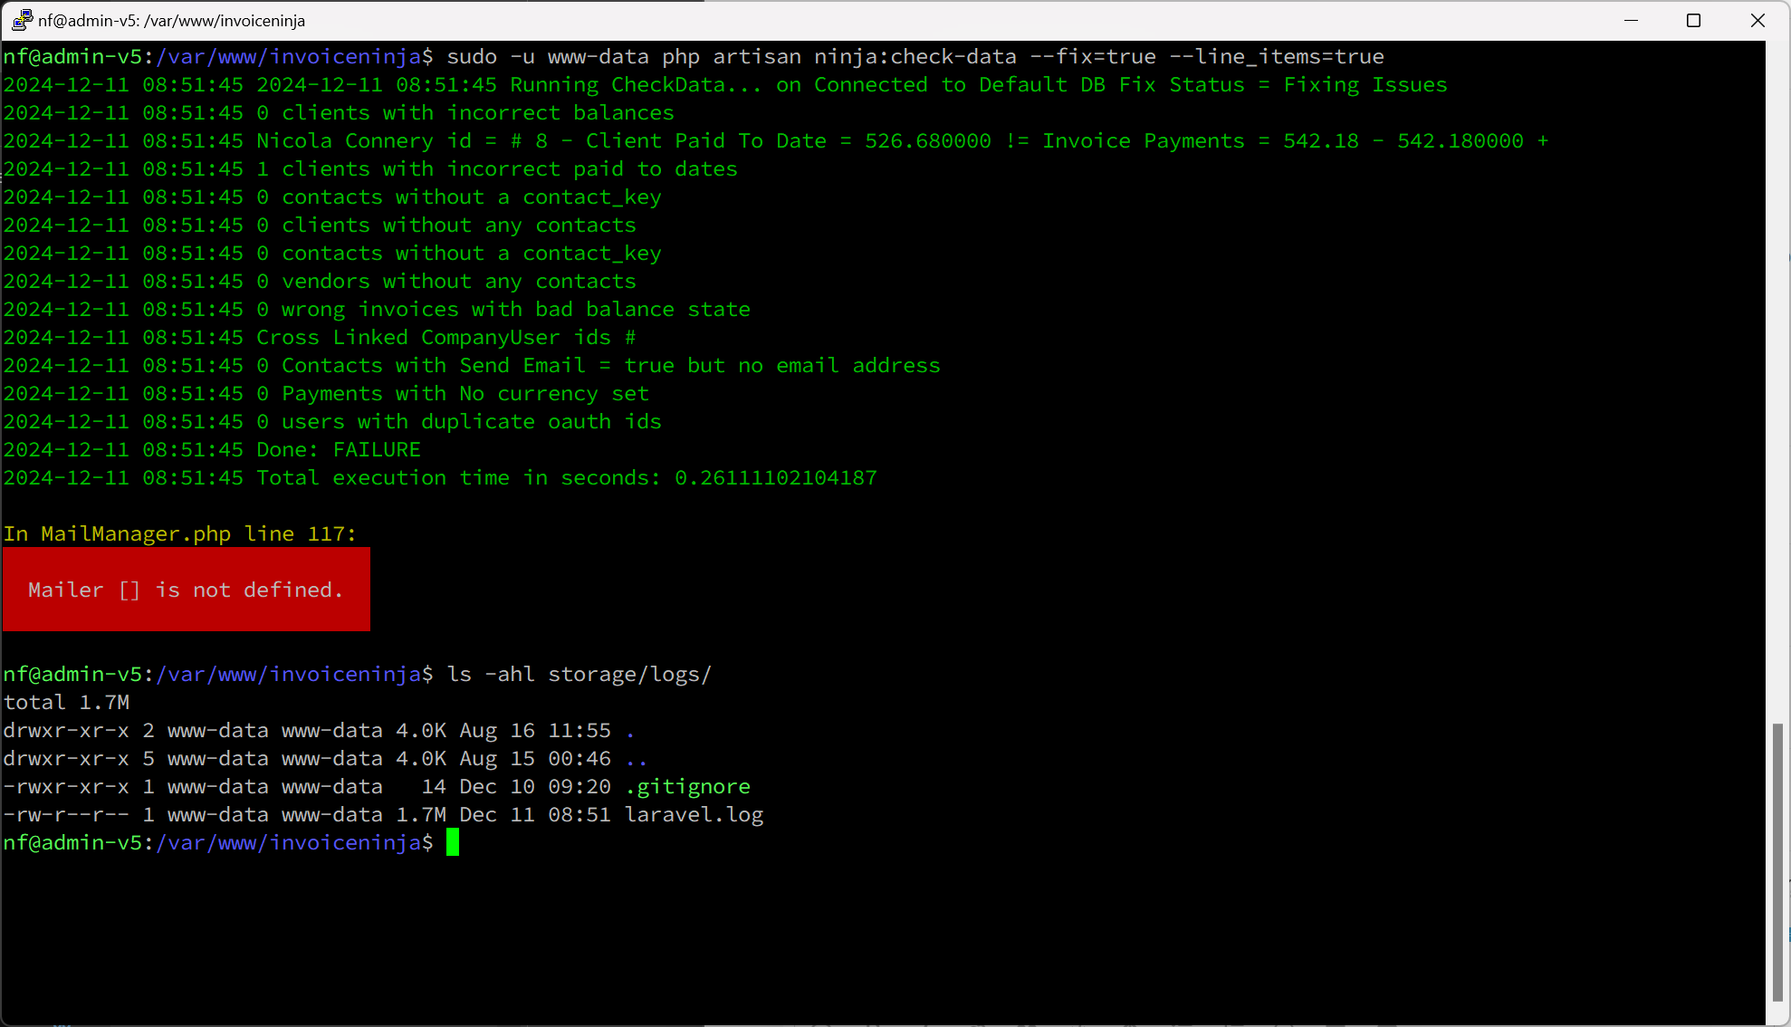The width and height of the screenshot is (1791, 1027).
Task: Click '0 clients with incorrect balances' line
Action: pos(339,112)
